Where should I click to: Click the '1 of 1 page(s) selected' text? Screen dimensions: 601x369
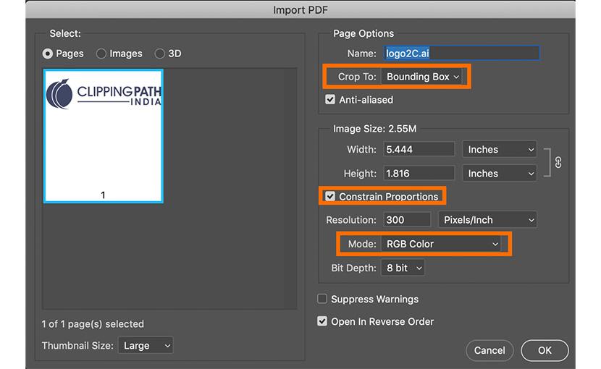(x=93, y=324)
